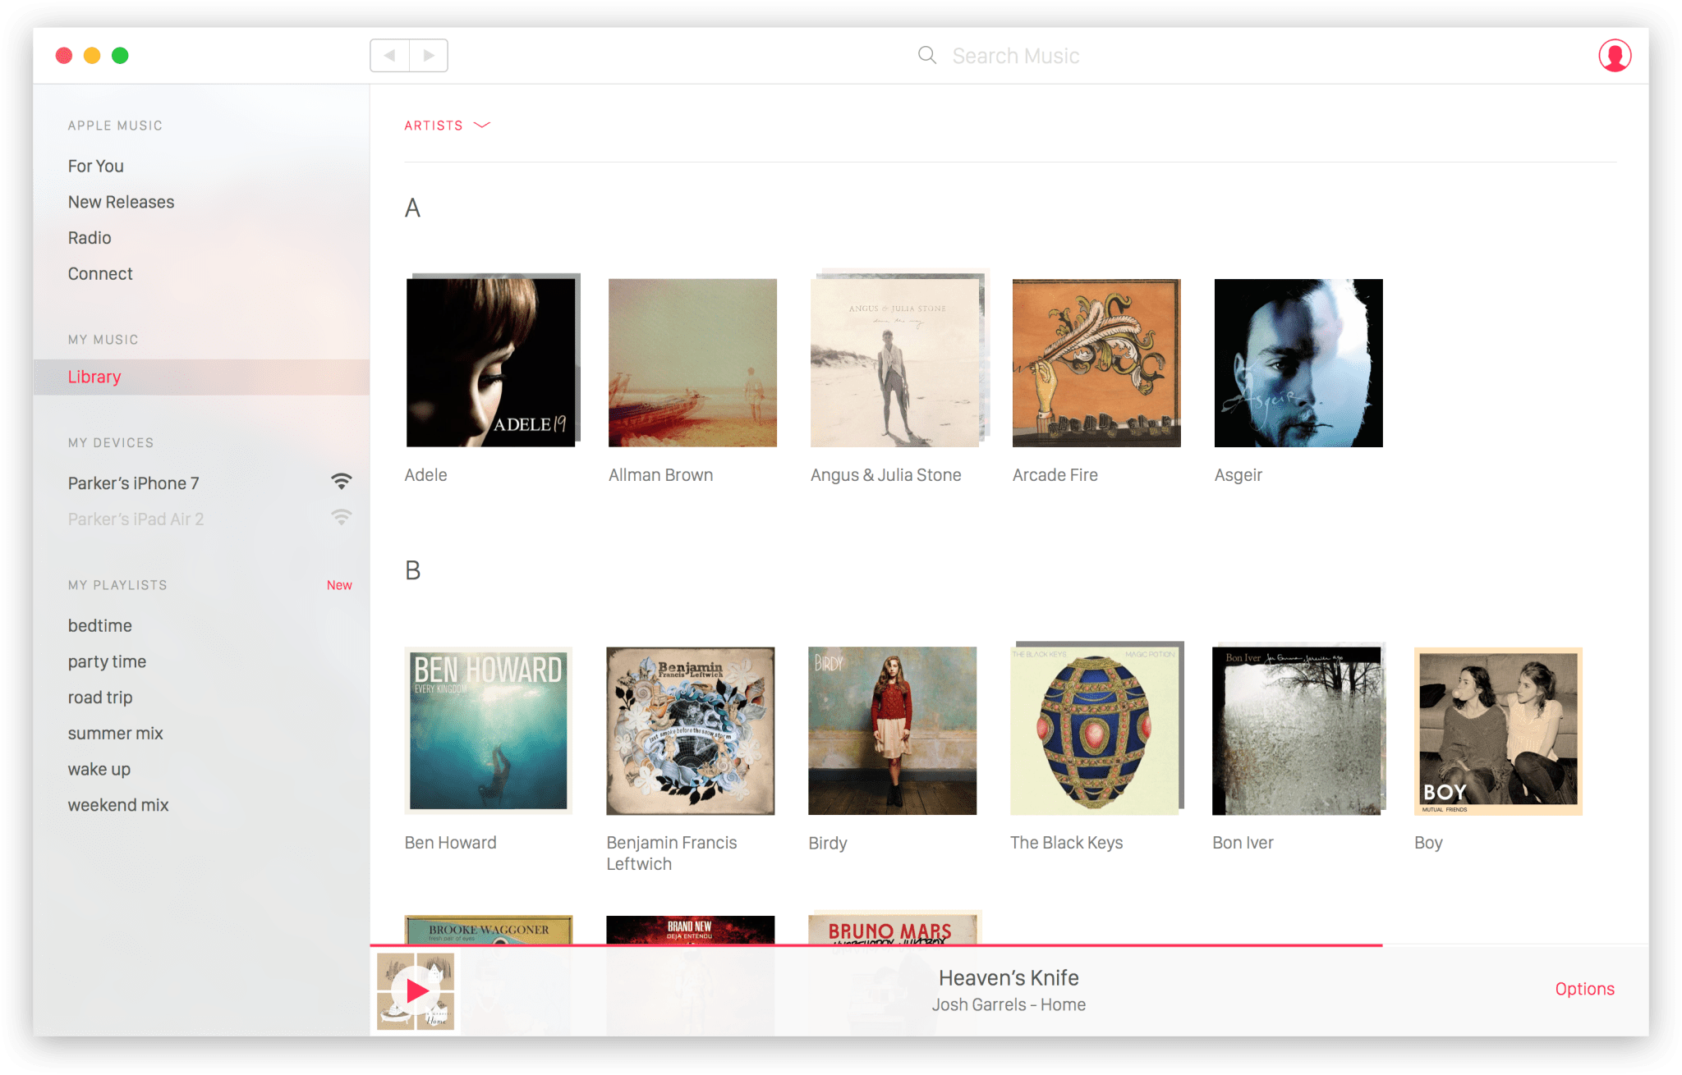Open Ben Howard album artwork

[489, 730]
